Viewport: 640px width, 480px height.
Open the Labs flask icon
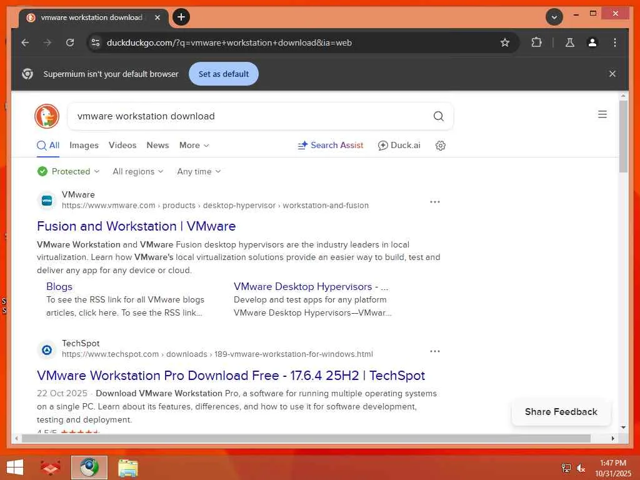[570, 42]
